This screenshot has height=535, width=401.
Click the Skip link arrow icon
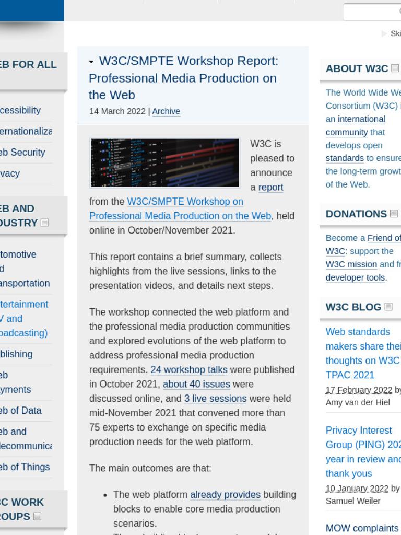[x=384, y=33]
